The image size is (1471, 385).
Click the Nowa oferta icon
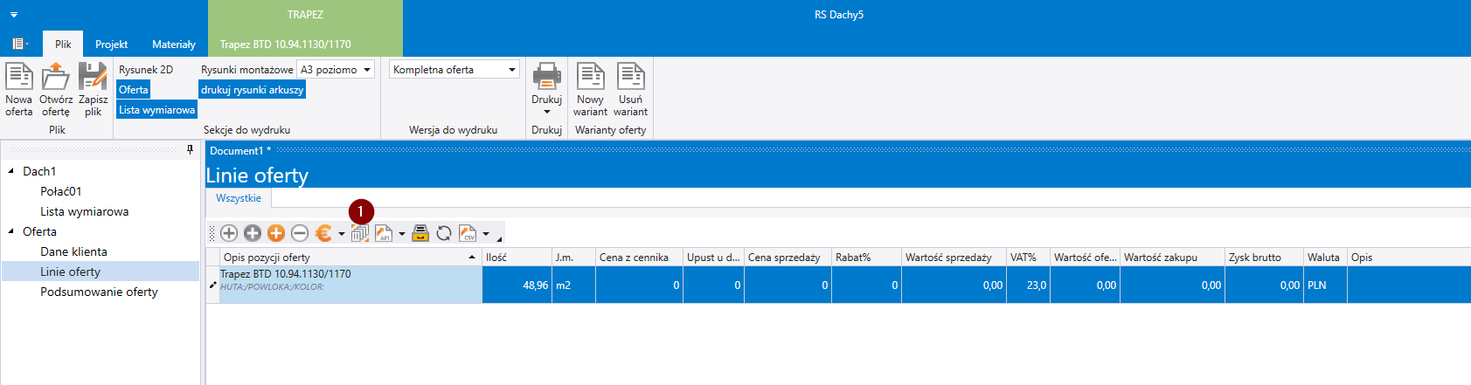(x=18, y=78)
